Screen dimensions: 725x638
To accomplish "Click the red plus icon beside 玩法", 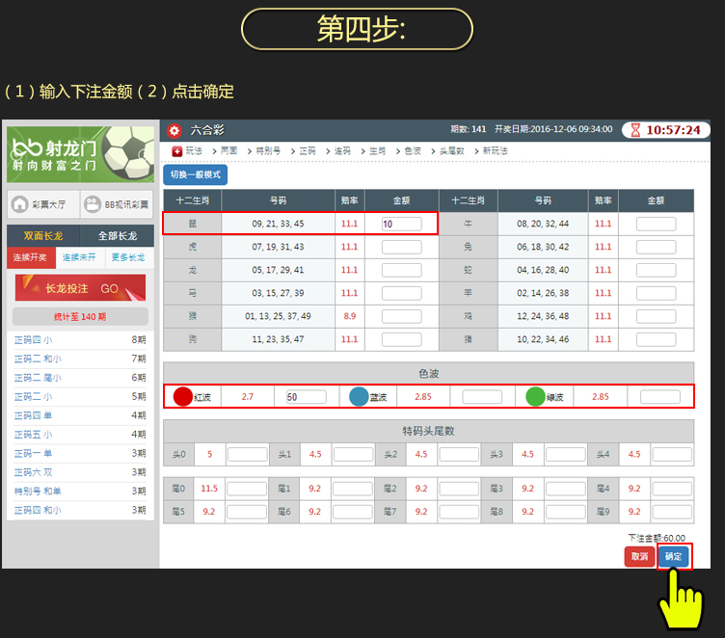I will pyautogui.click(x=177, y=151).
